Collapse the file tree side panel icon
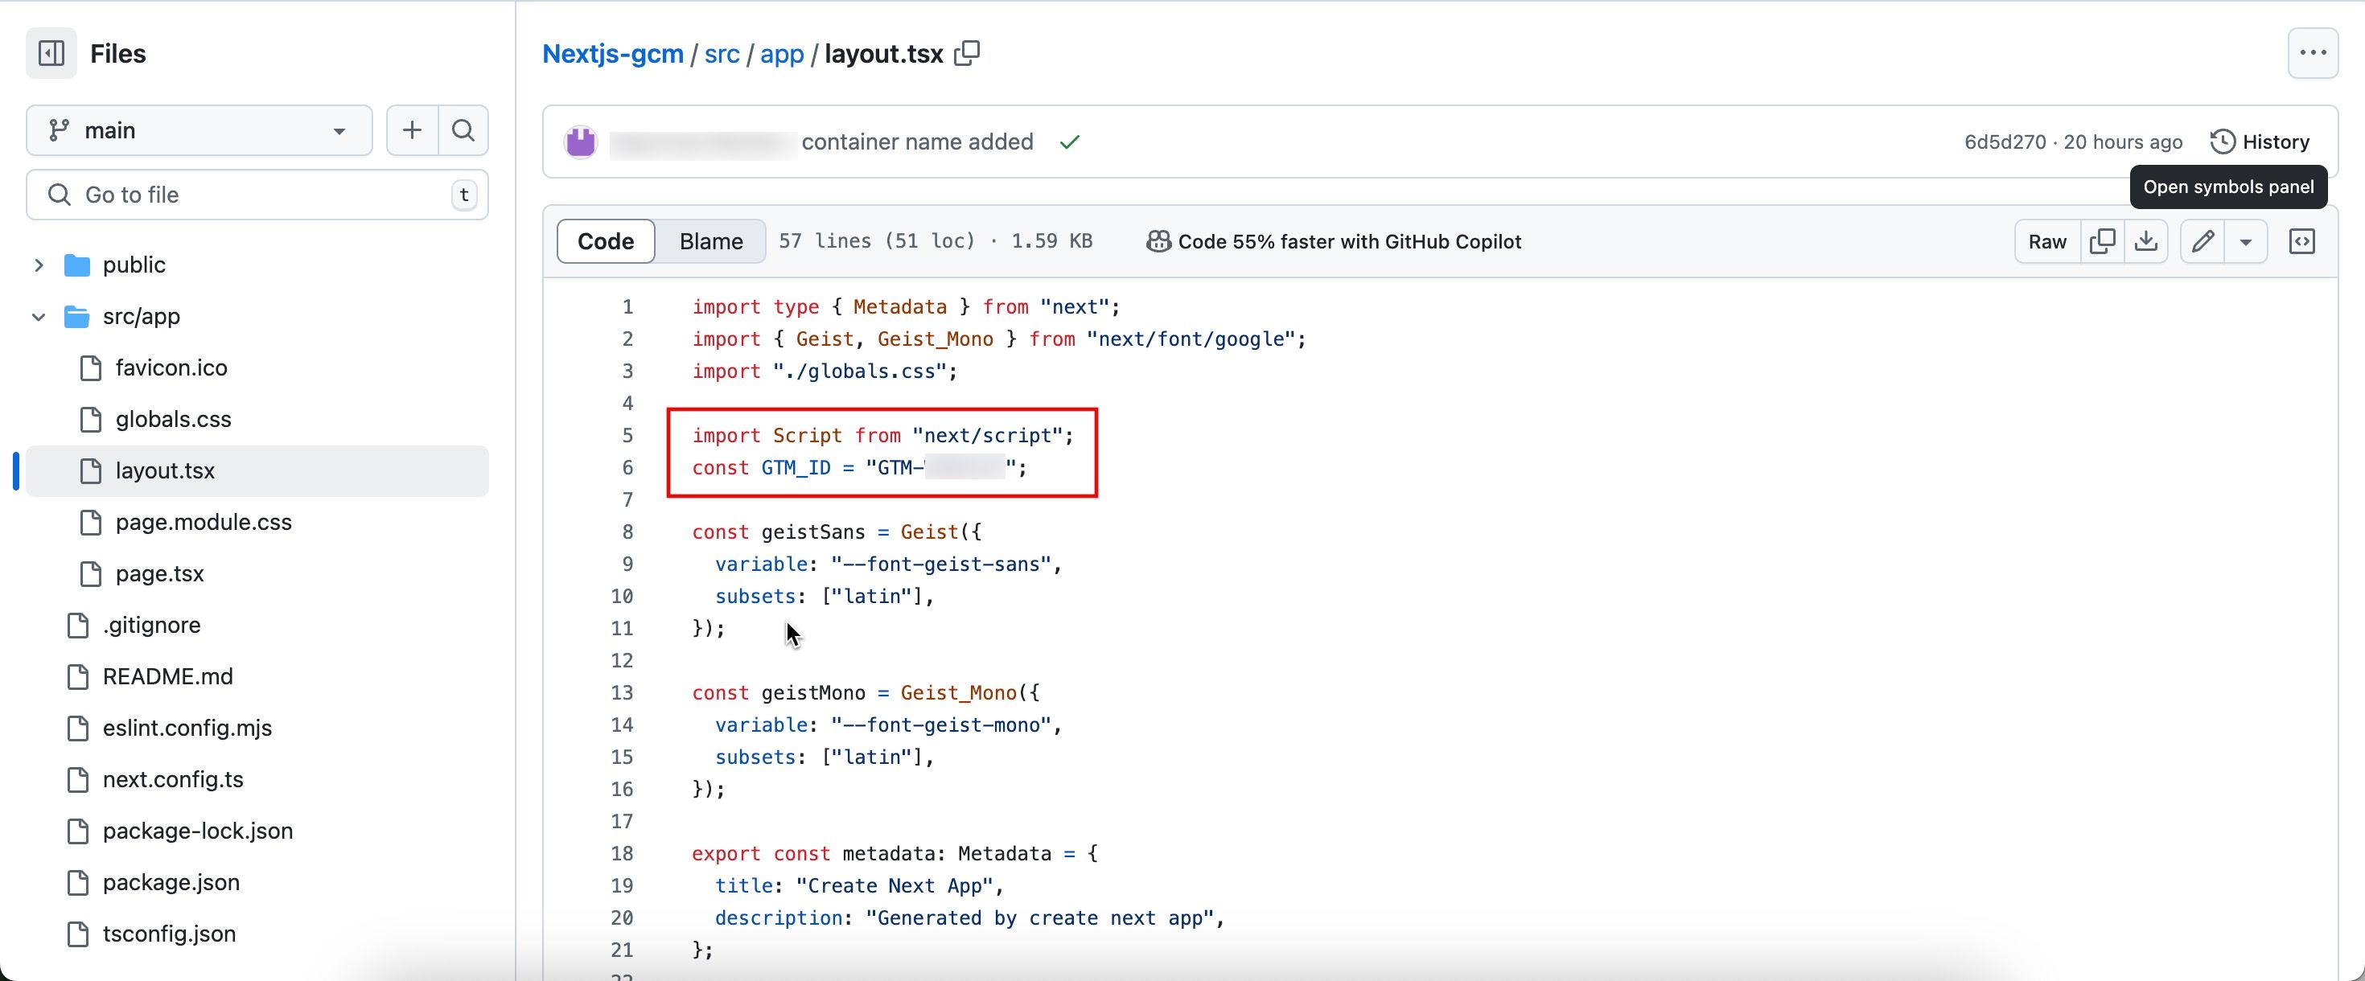Viewport: 2365px width, 981px height. 51,53
